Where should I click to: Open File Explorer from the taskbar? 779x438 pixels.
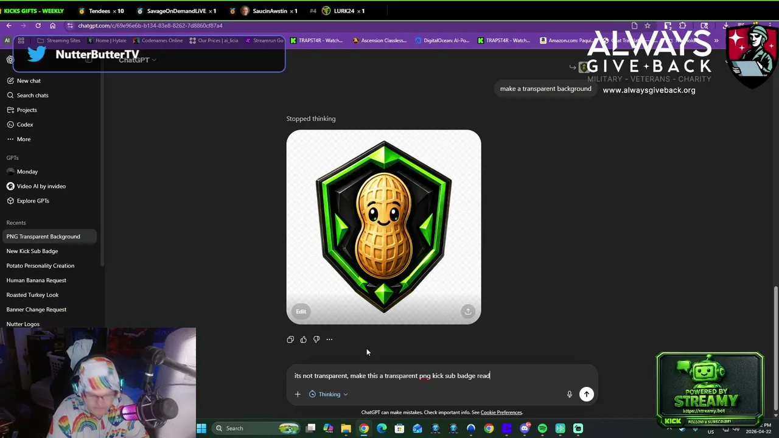coord(346,428)
